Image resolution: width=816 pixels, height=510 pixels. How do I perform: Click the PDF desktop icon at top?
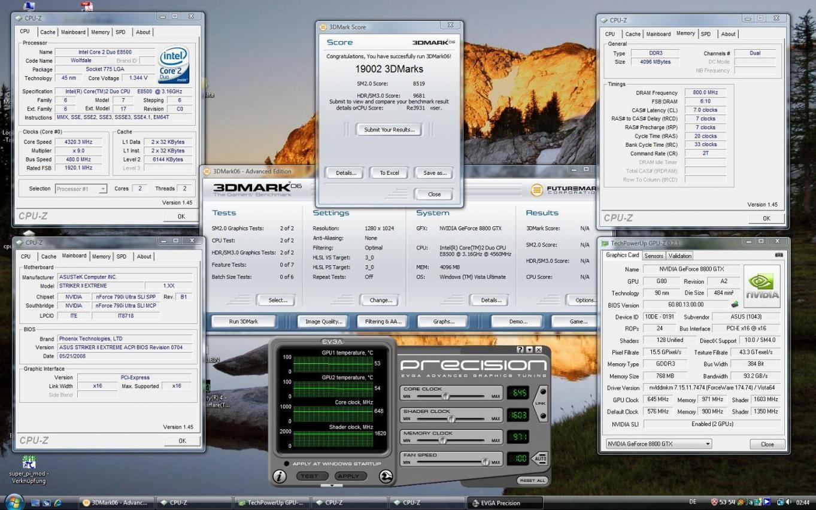(x=87, y=7)
